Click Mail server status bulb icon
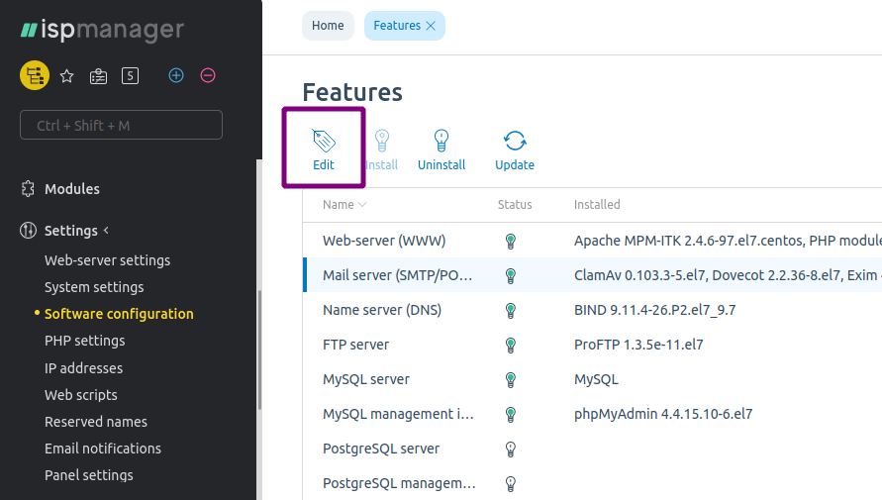This screenshot has width=882, height=500. (x=510, y=275)
